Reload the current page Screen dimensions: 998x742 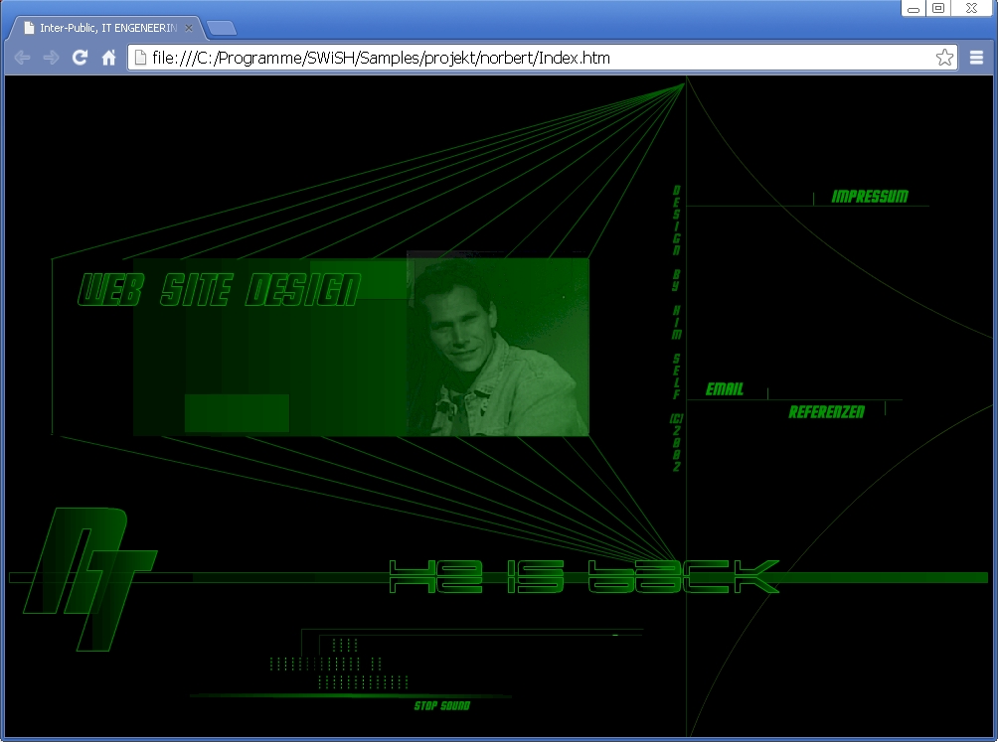pyautogui.click(x=80, y=58)
